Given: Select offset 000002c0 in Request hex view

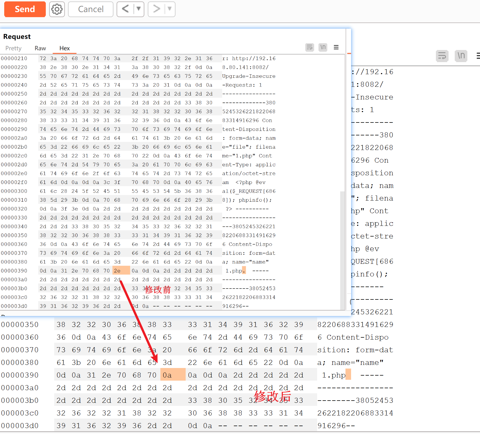Looking at the screenshot, I should point(14,156).
